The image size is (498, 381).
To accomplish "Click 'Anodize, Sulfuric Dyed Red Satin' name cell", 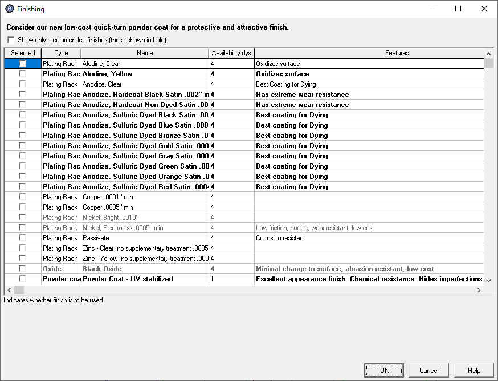I will tap(145, 187).
